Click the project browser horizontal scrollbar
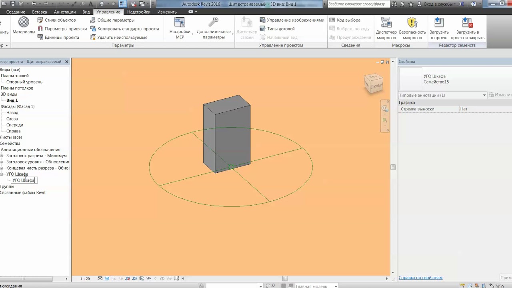Image resolution: width=512 pixels, height=288 pixels. coord(26,278)
